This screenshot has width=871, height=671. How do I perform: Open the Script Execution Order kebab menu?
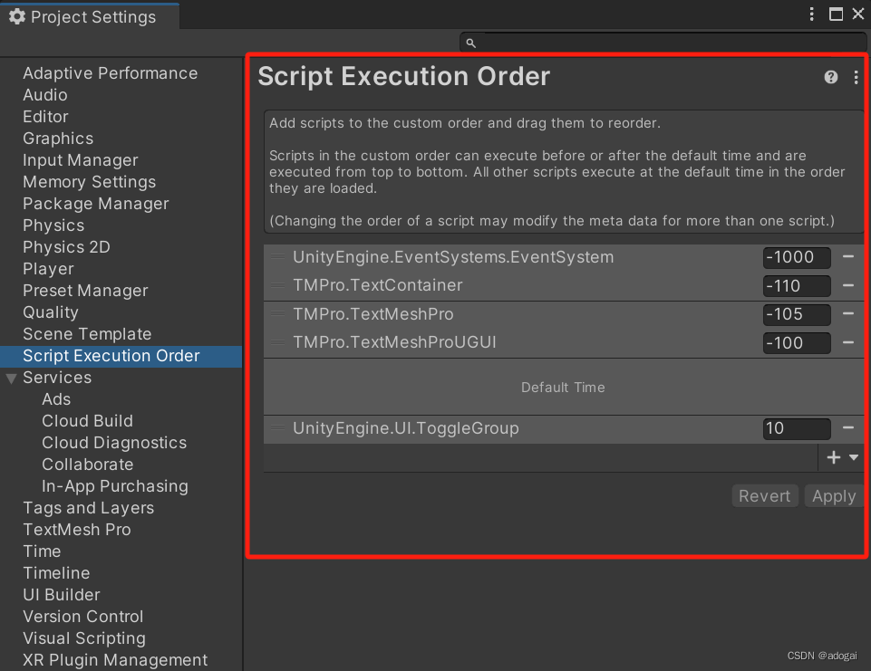click(x=856, y=77)
